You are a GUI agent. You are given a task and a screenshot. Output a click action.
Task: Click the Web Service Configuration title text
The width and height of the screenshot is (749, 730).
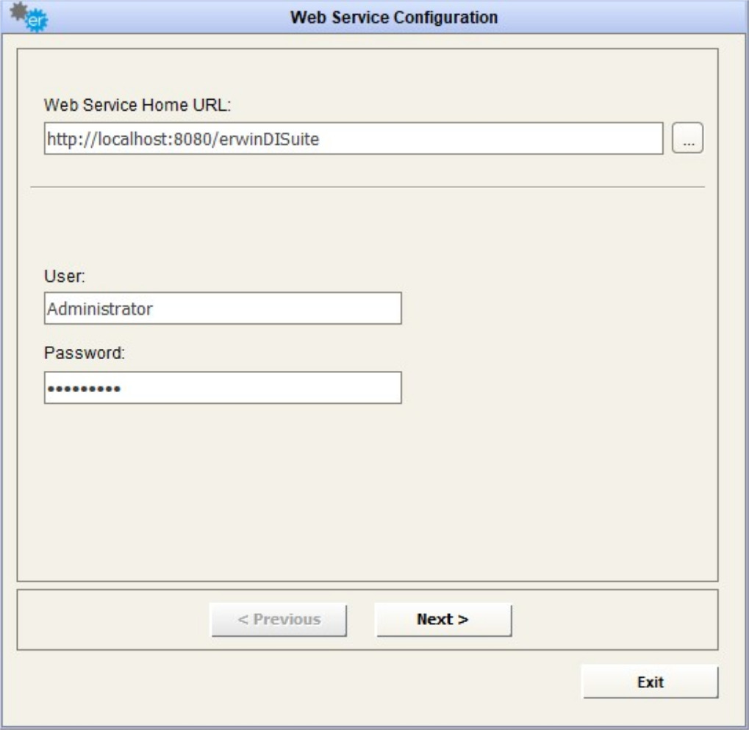click(394, 17)
